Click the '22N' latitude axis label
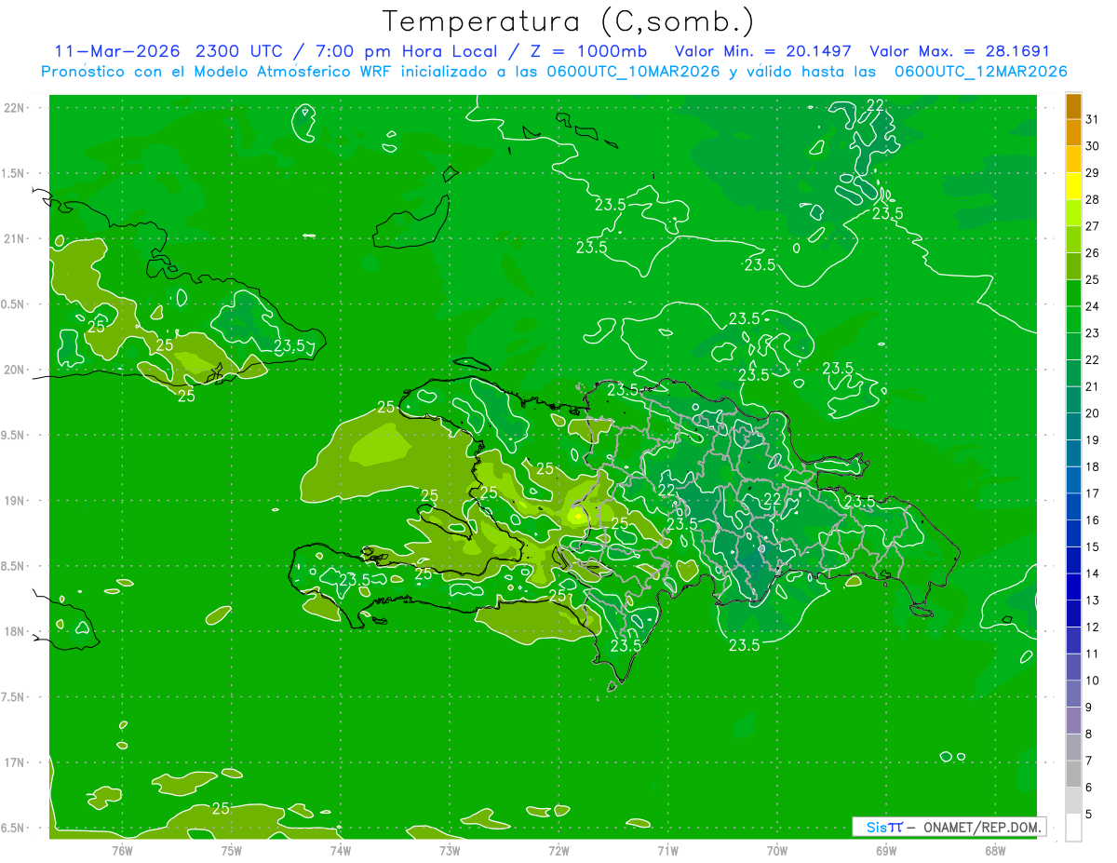The image size is (1117, 863). [15, 108]
